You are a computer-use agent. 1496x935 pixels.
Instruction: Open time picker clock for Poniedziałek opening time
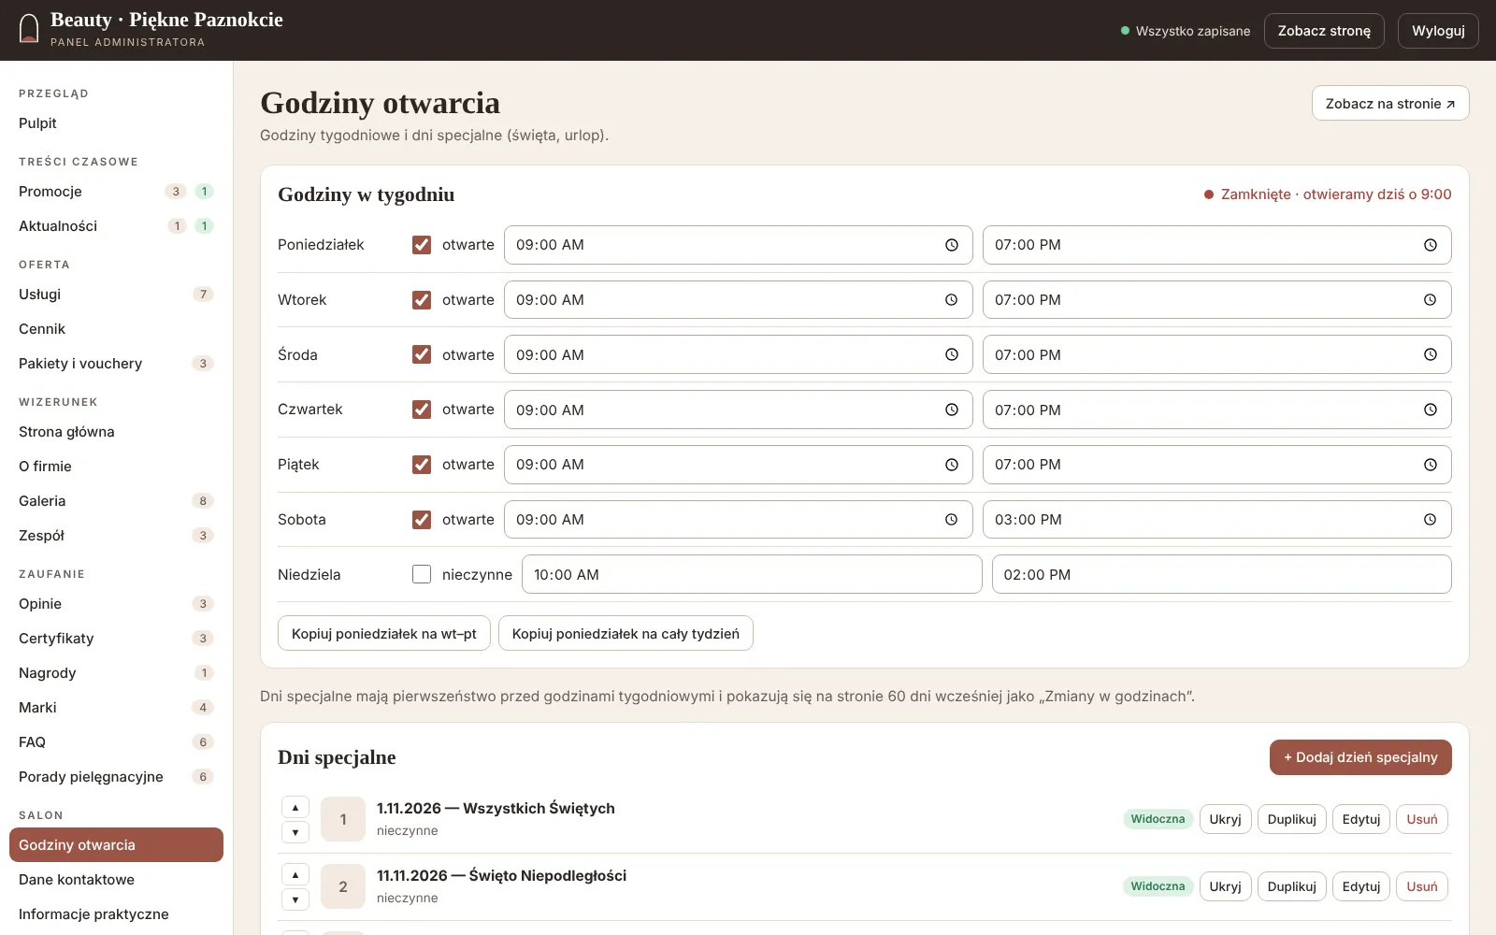[951, 245]
